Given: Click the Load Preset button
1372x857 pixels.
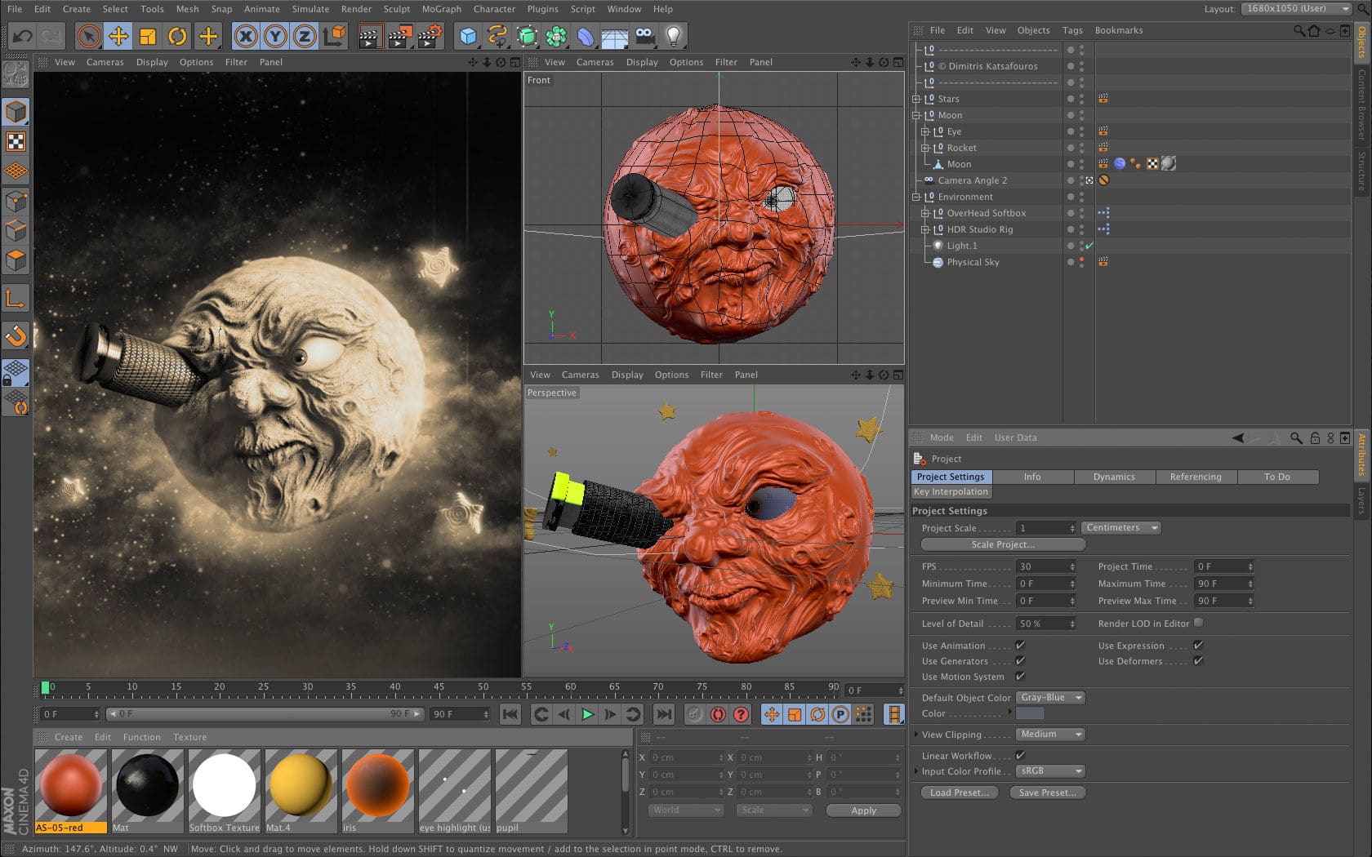Looking at the screenshot, I should (959, 793).
